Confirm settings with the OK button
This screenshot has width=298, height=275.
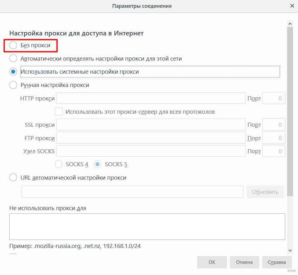[x=212, y=262]
